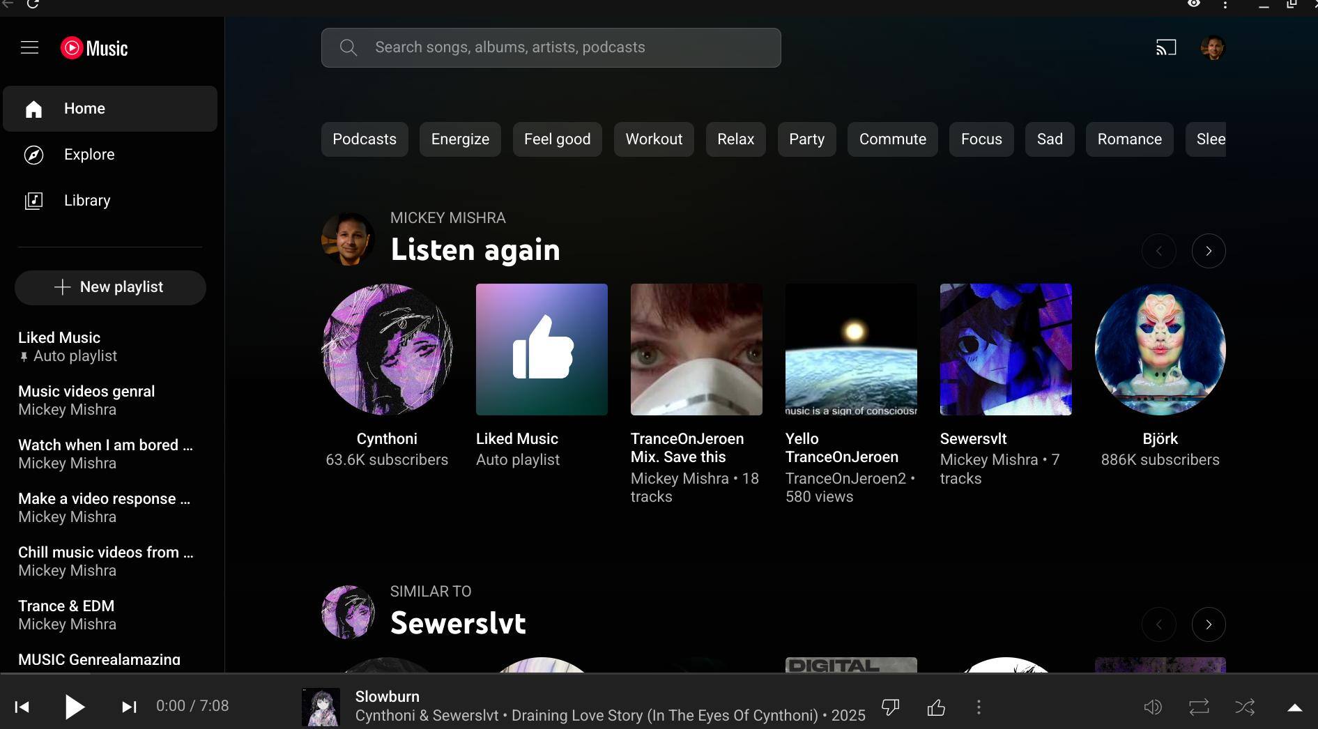Viewport: 1318px width, 729px height.
Task: Create a New playlist
Action: 110,287
